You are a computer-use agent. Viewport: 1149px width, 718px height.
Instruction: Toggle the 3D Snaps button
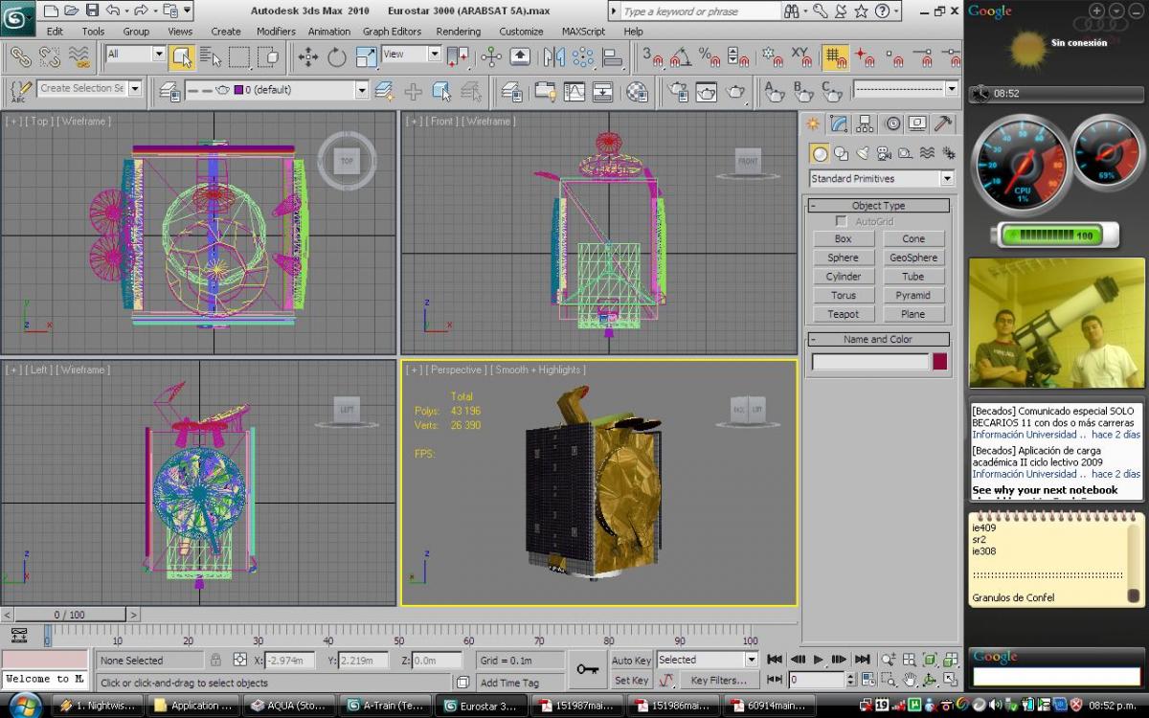click(x=655, y=56)
